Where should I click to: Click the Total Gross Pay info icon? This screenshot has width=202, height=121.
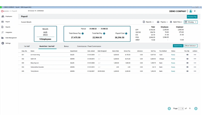point(83,33)
